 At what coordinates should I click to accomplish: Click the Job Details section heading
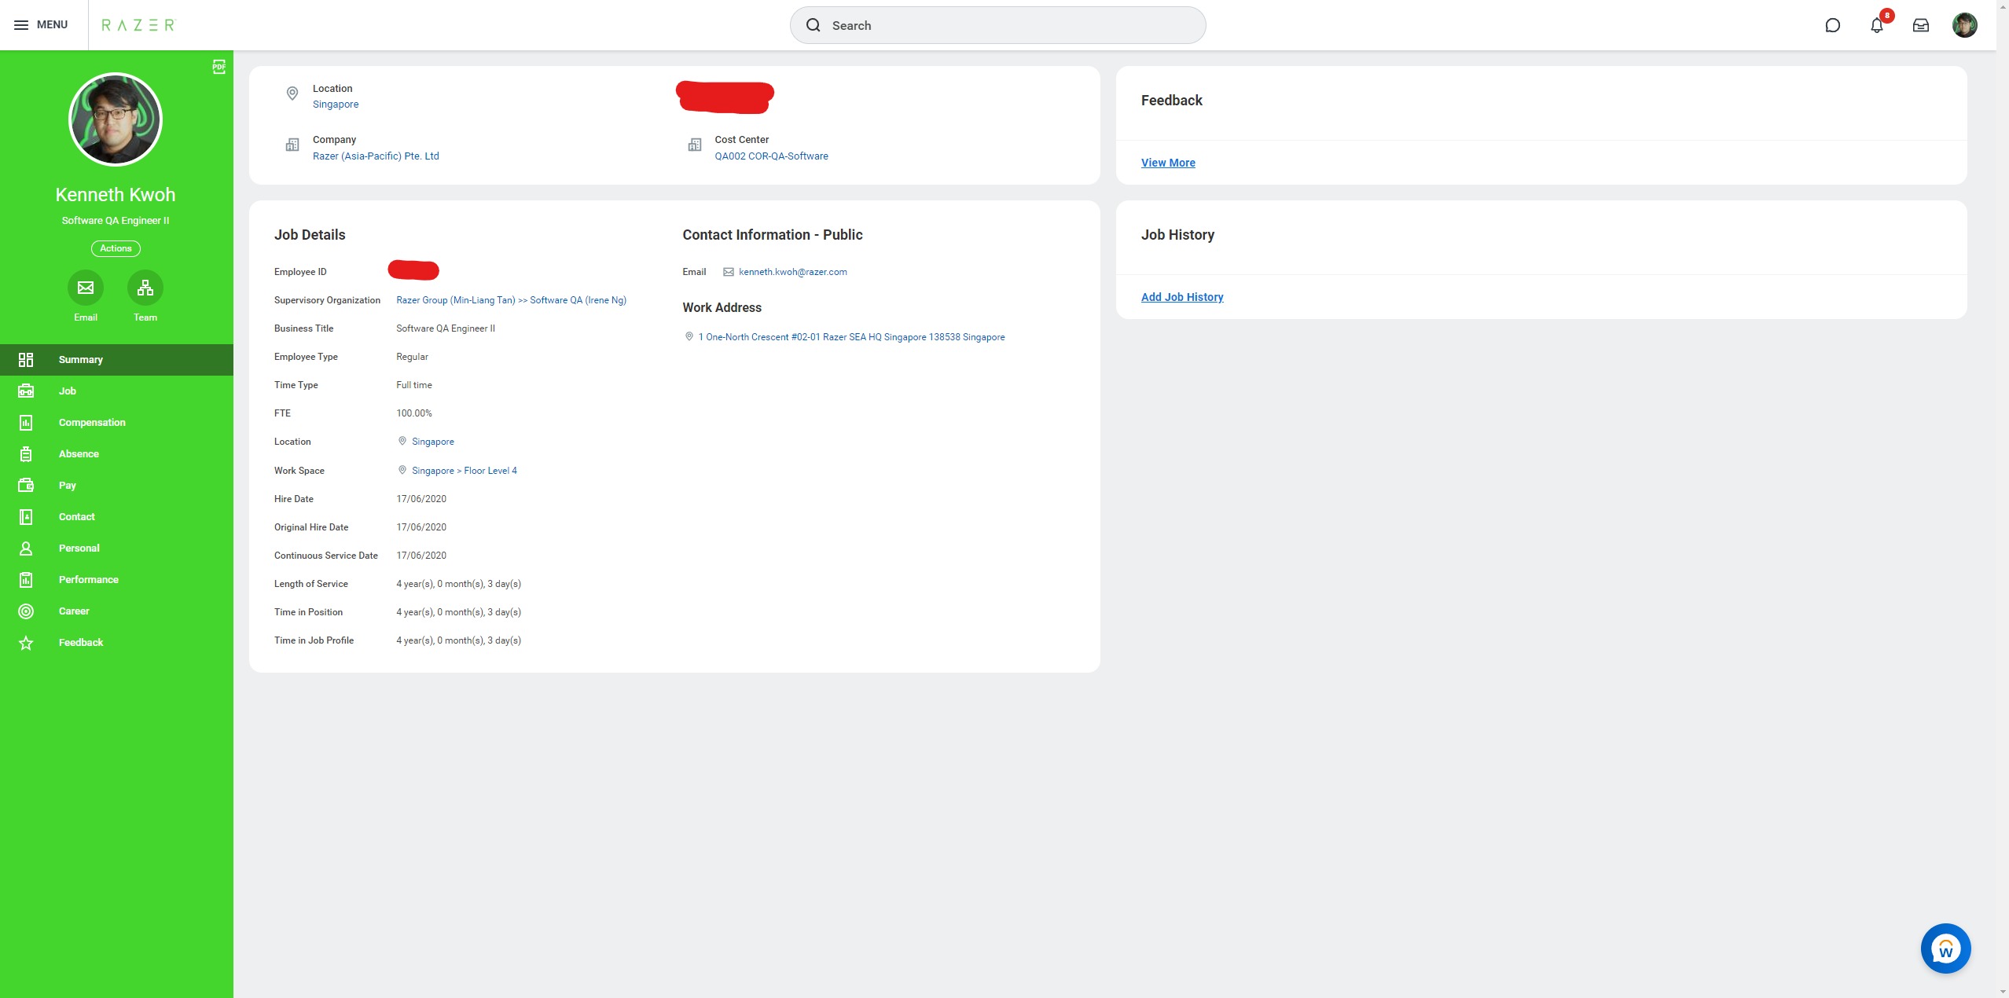[310, 235]
